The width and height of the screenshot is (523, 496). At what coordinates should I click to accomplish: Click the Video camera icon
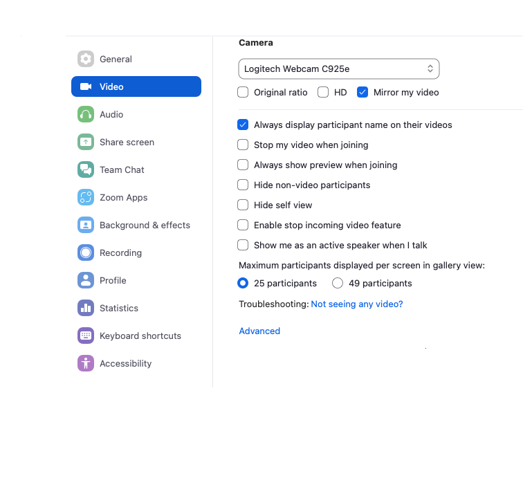(x=86, y=86)
